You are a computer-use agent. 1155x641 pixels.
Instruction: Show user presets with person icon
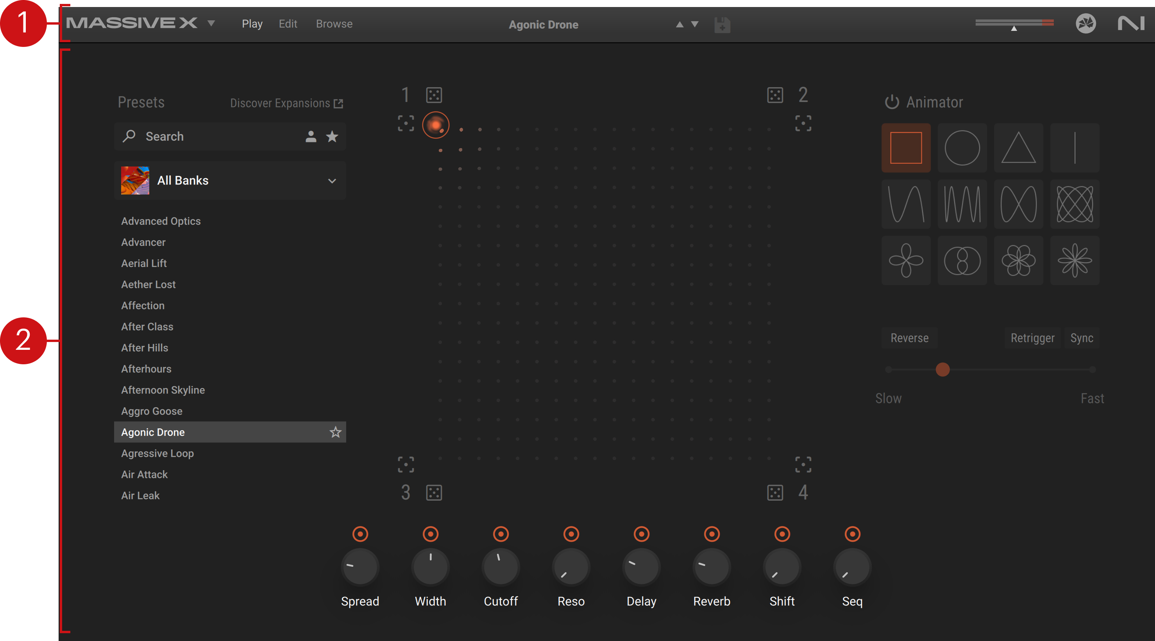click(311, 136)
